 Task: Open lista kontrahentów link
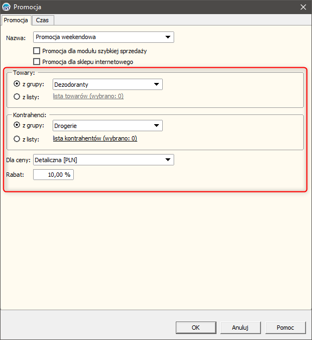click(95, 138)
